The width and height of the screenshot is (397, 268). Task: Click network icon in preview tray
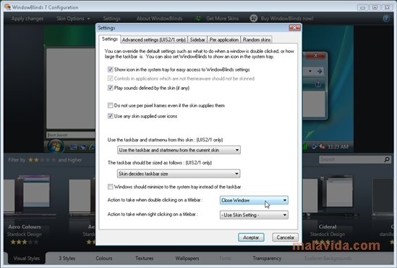[315, 146]
